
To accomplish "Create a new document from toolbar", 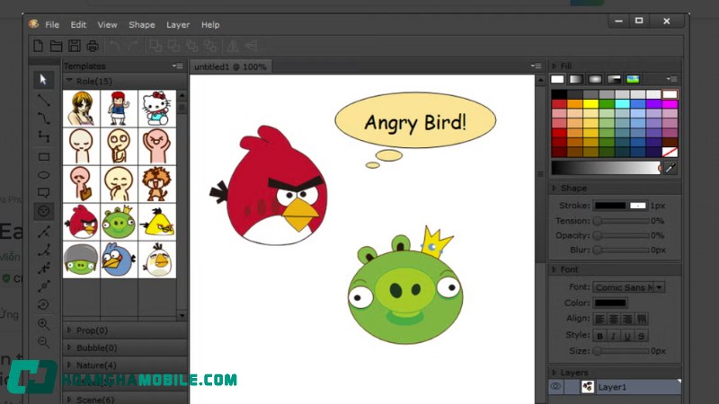I will tap(39, 46).
